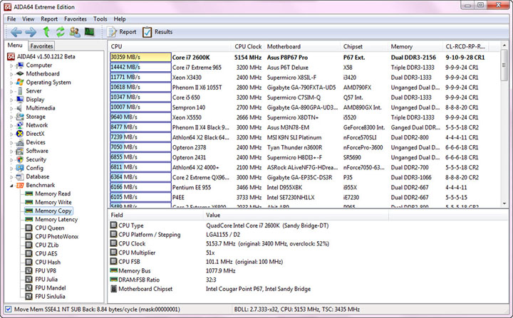
Task: Expand the Network tree node
Action: (11, 125)
